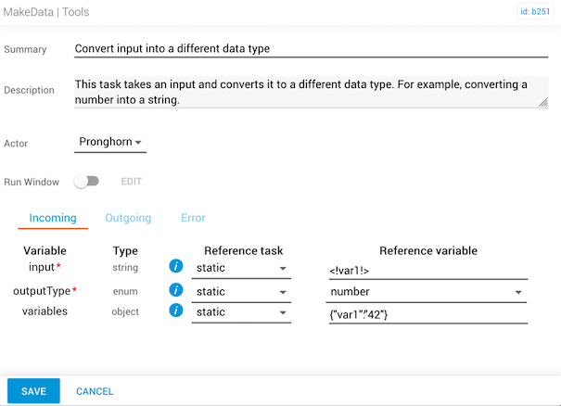This screenshot has width=561, height=406.
Task: Switch to the Incoming tab
Action: [x=53, y=218]
